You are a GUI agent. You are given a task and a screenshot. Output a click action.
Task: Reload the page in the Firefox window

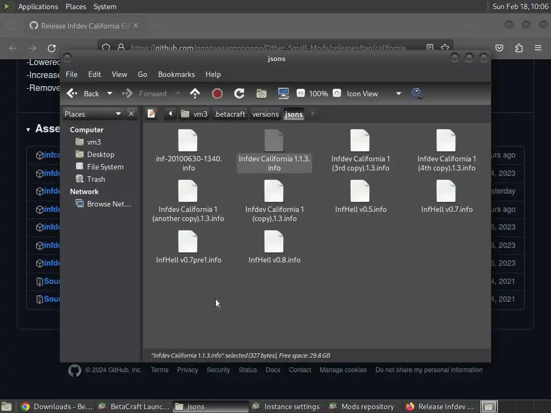tap(52, 48)
